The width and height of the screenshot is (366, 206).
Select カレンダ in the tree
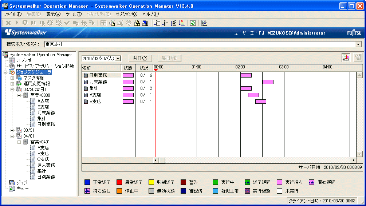coord(24,60)
